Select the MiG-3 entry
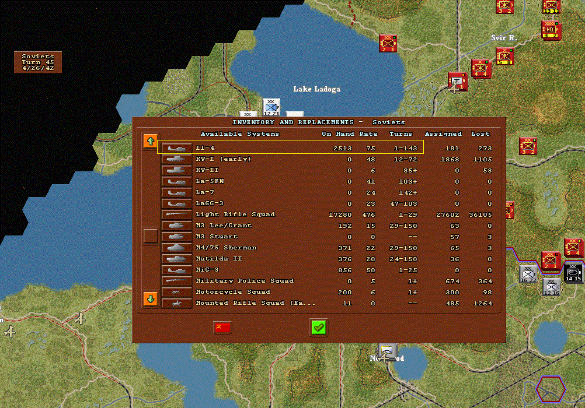The height and width of the screenshot is (408, 585). 207,270
